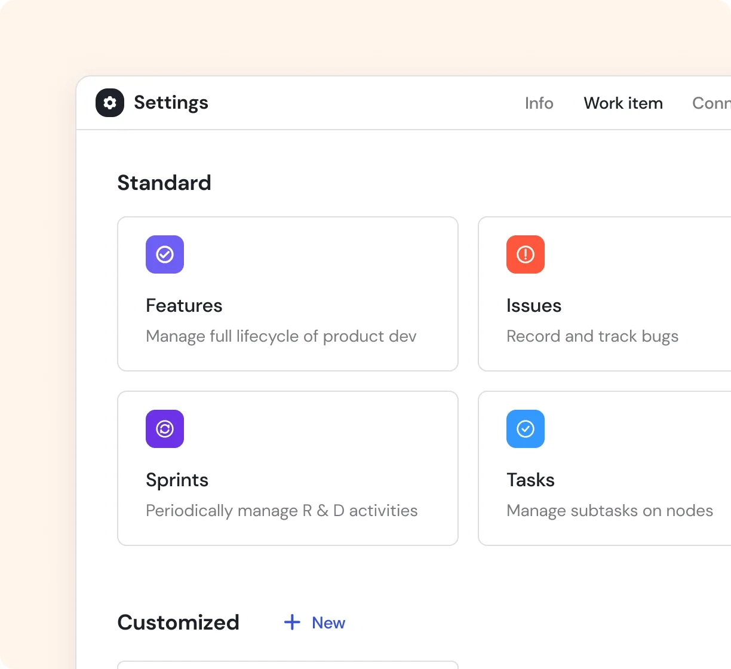Image resolution: width=731 pixels, height=669 pixels.
Task: Click the Customized section heading
Action: 178,622
